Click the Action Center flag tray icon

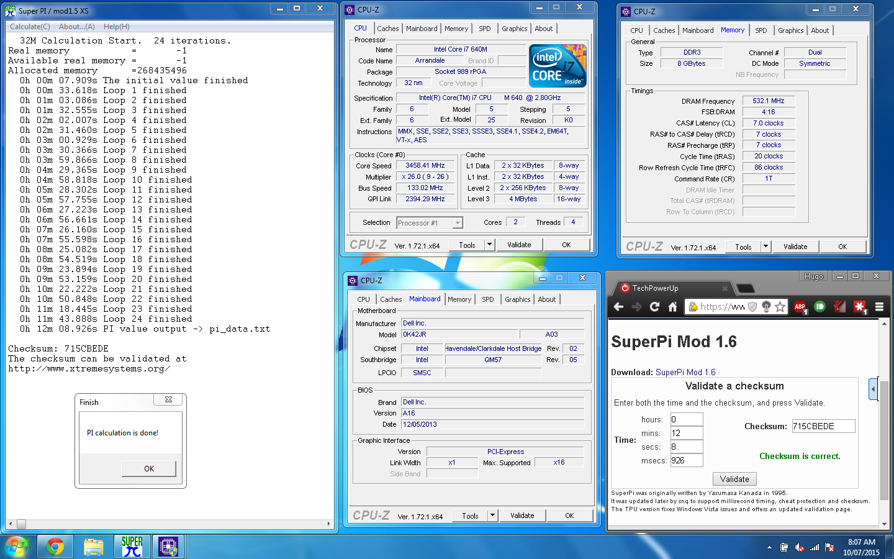pyautogui.click(x=829, y=548)
